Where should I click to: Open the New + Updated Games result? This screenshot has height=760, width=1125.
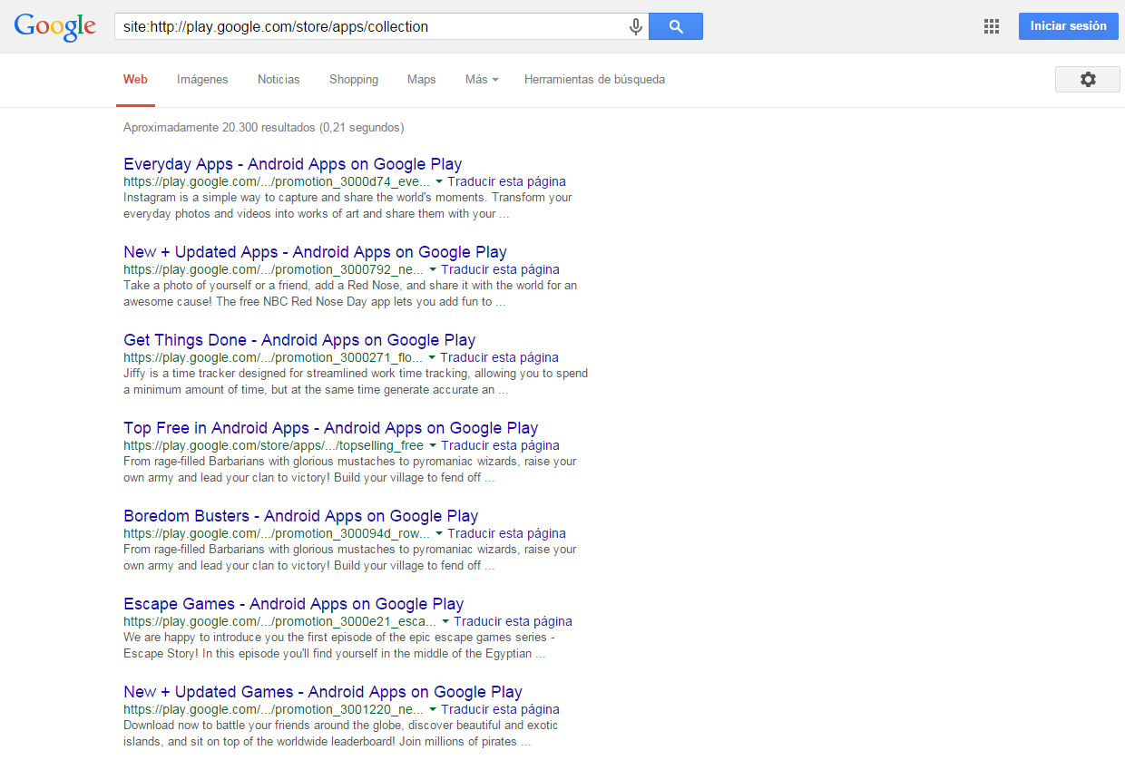click(323, 692)
